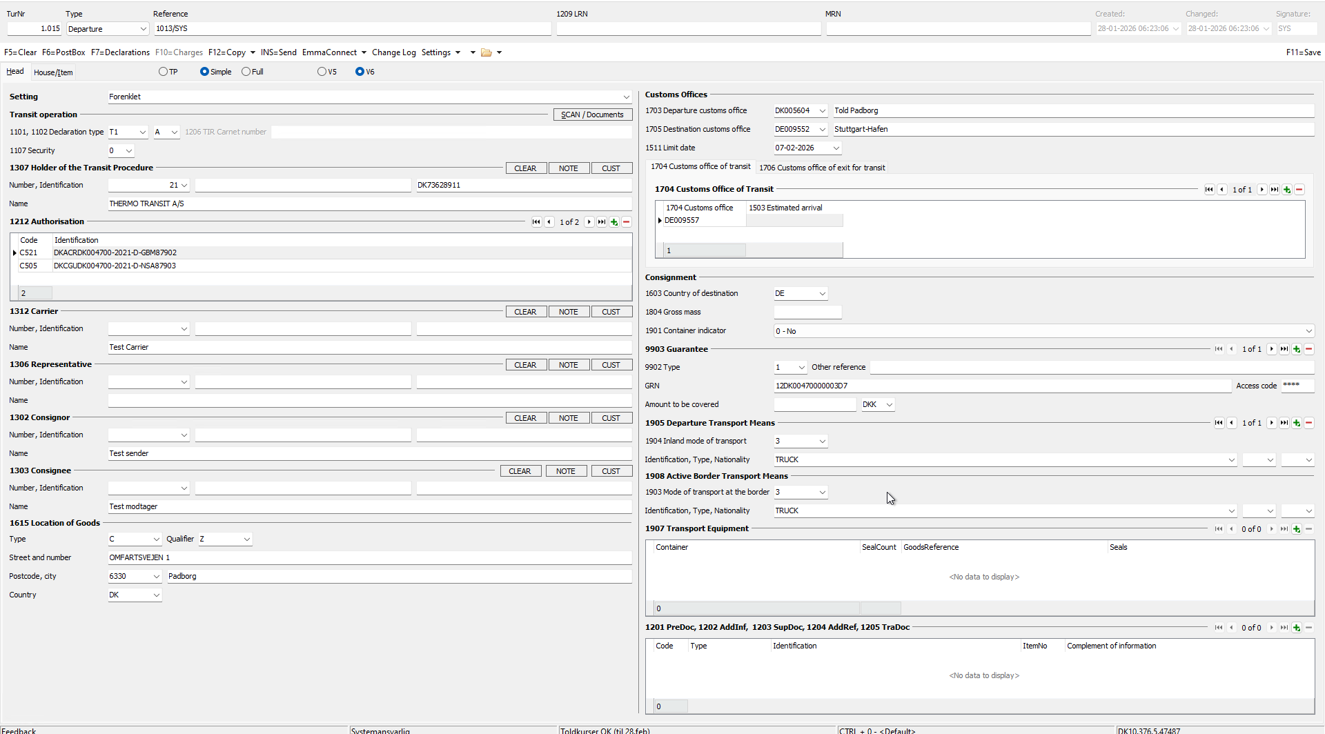This screenshot has width=1325, height=734.
Task: Expand the Setting dropdown showing Forenklet
Action: click(626, 97)
